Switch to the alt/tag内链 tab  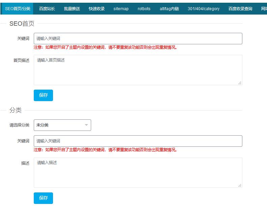coord(169,9)
